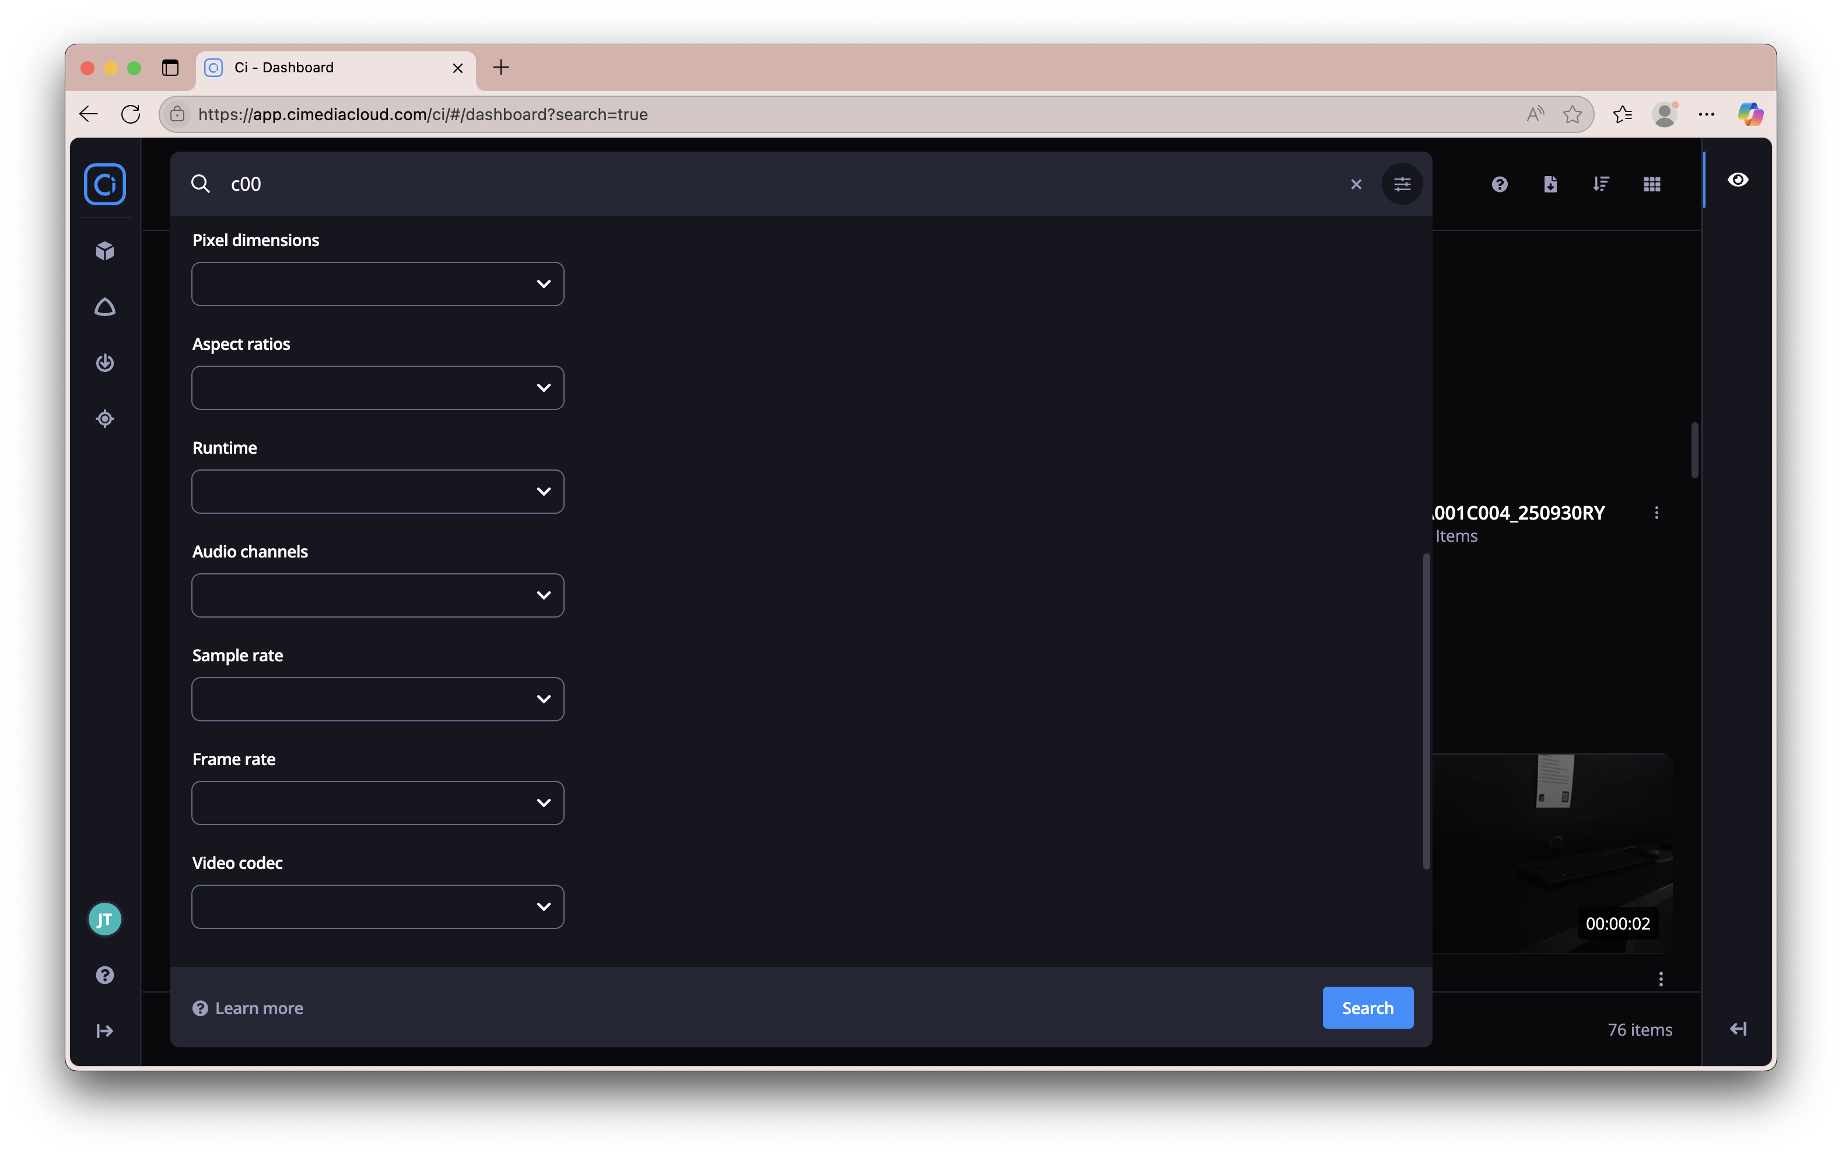Open options menu for 001C004_250930RY folder
The height and width of the screenshot is (1157, 1842).
(x=1657, y=513)
